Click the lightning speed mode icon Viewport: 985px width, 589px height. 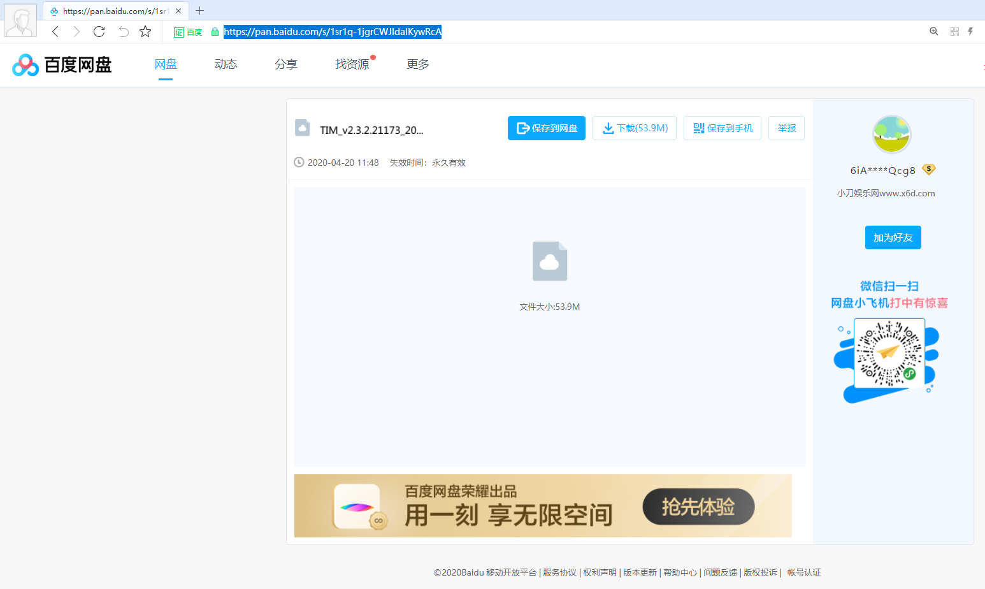coord(970,31)
